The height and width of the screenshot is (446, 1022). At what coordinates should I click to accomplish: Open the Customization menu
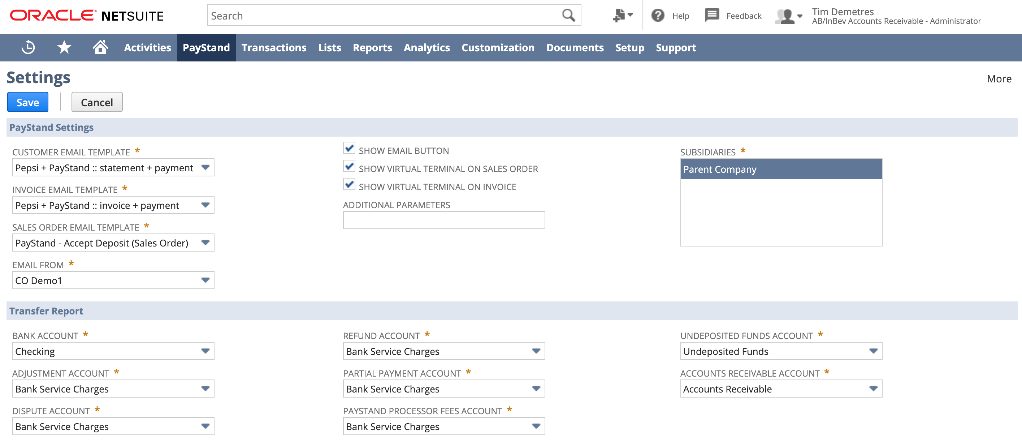(498, 48)
